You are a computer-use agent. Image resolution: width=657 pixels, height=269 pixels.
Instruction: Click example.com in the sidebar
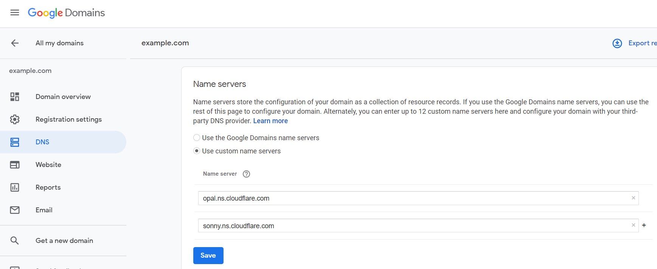click(30, 71)
